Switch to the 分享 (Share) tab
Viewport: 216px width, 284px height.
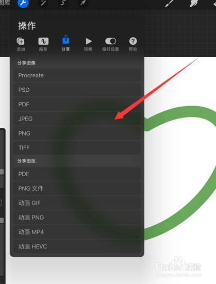pyautogui.click(x=65, y=43)
